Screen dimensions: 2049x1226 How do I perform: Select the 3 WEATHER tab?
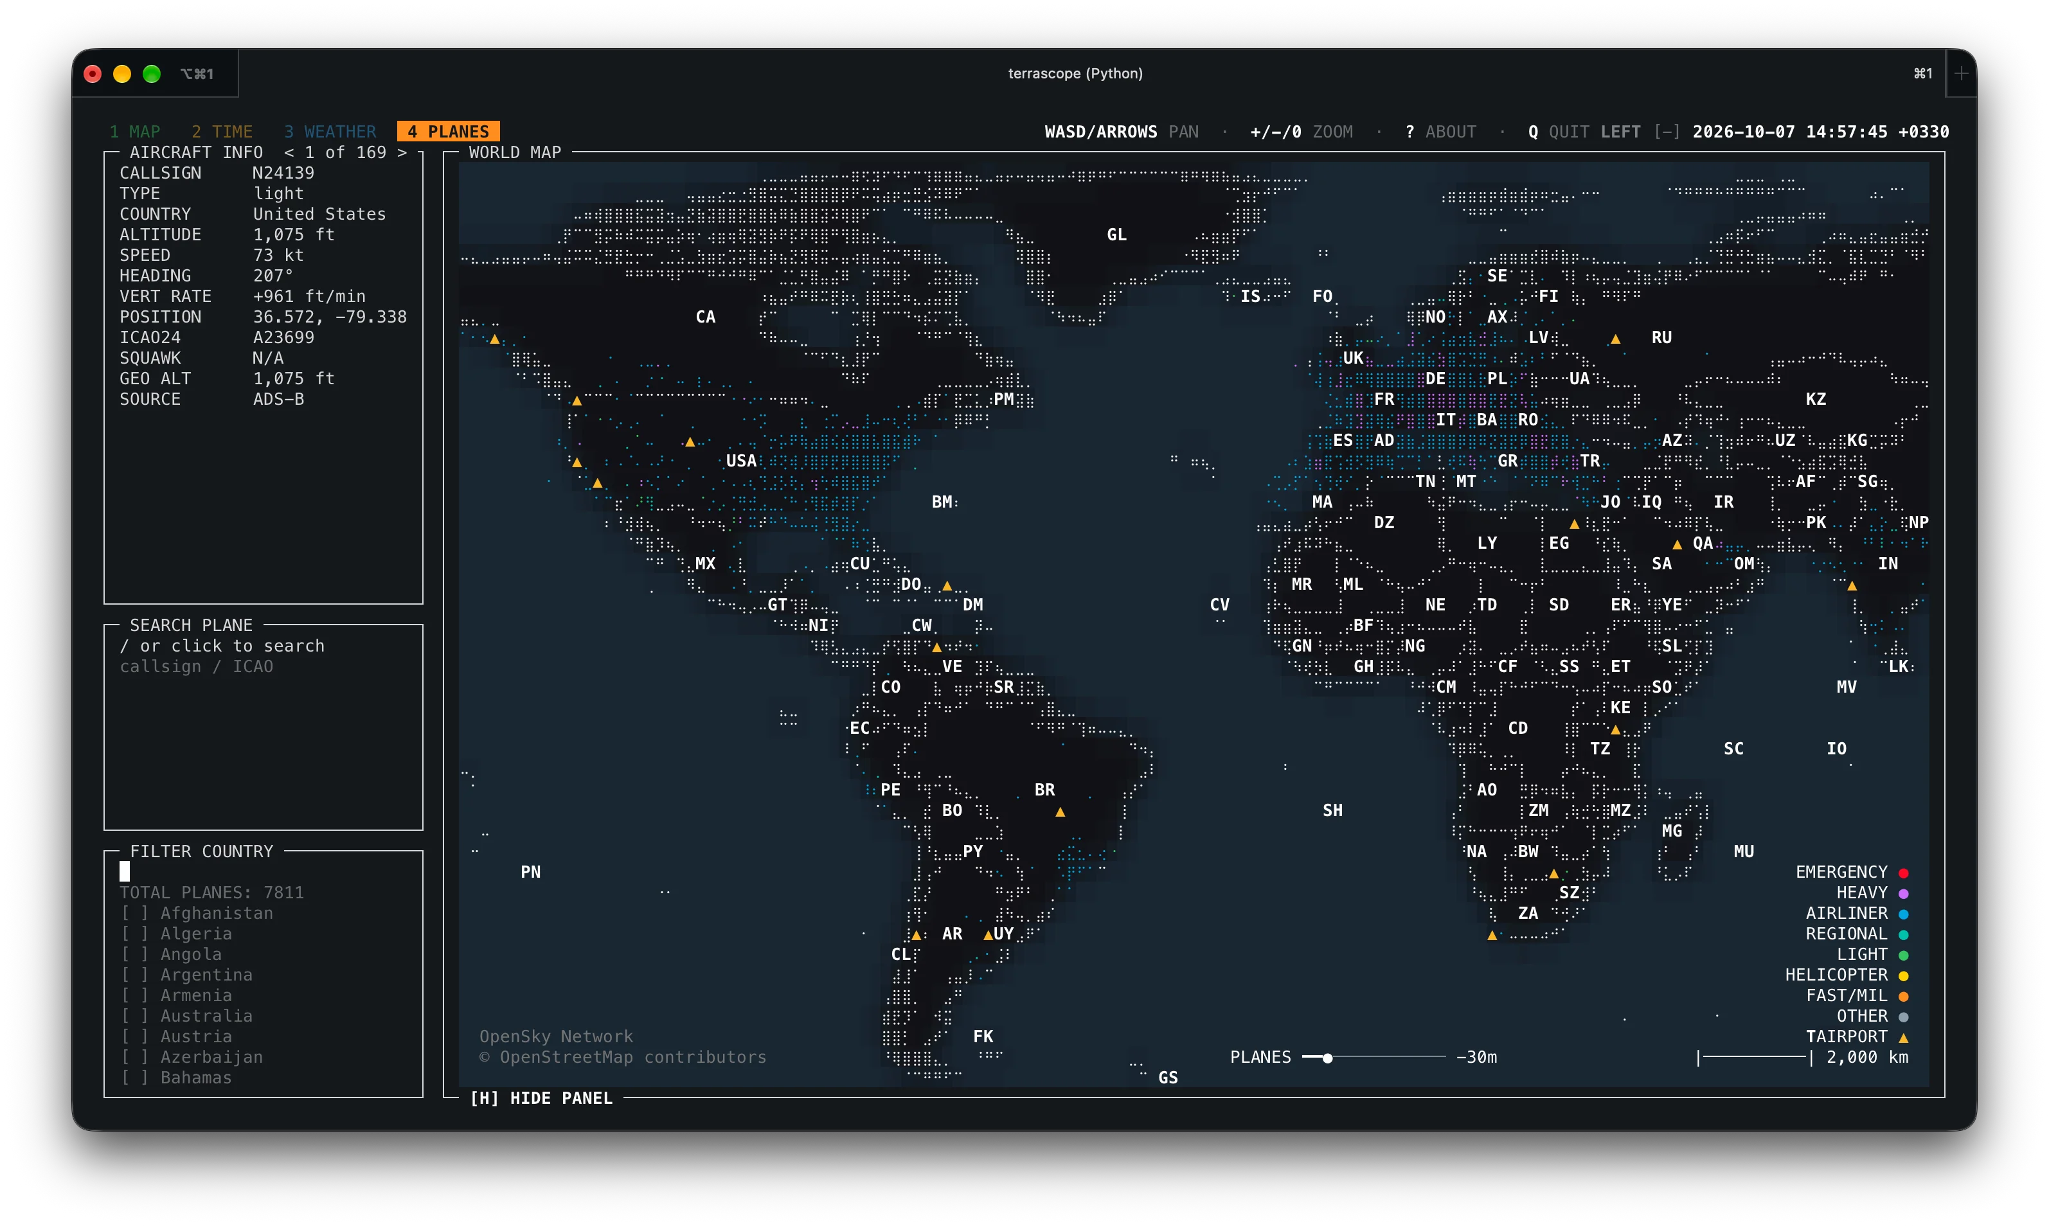pyautogui.click(x=330, y=131)
